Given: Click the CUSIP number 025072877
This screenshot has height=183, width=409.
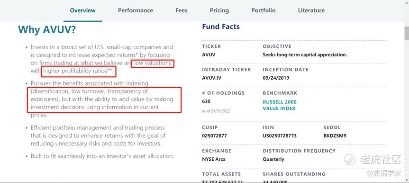Looking at the screenshot, I should [x=214, y=136].
